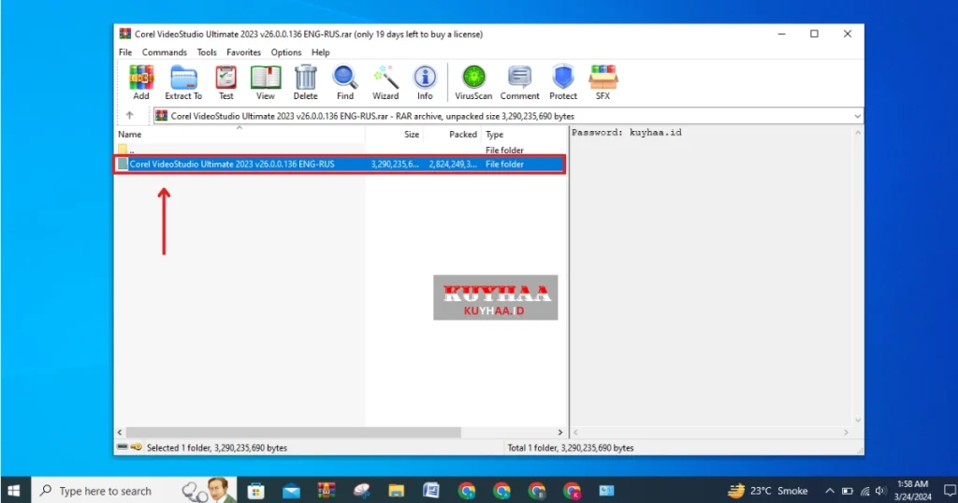Click 'Selected 1 folder' status text
The width and height of the screenshot is (958, 503).
216,448
